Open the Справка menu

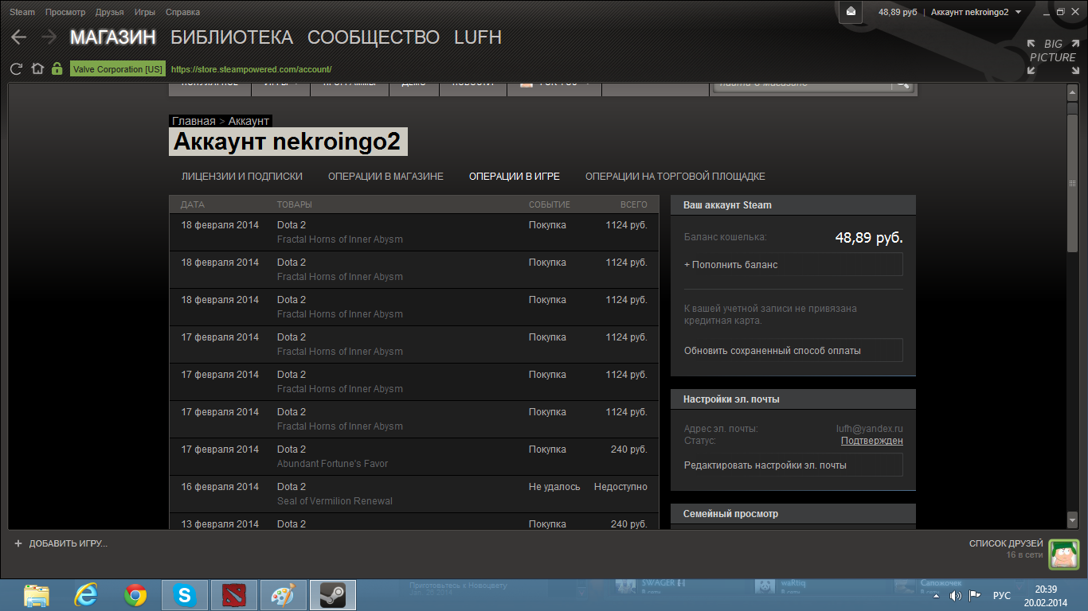coord(182,12)
